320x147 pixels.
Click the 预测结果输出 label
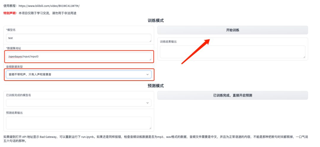14,113
